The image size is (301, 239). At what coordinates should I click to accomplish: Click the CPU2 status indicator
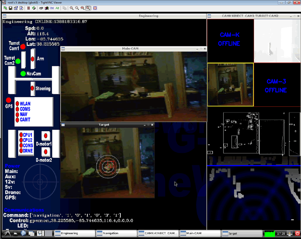[21, 140]
